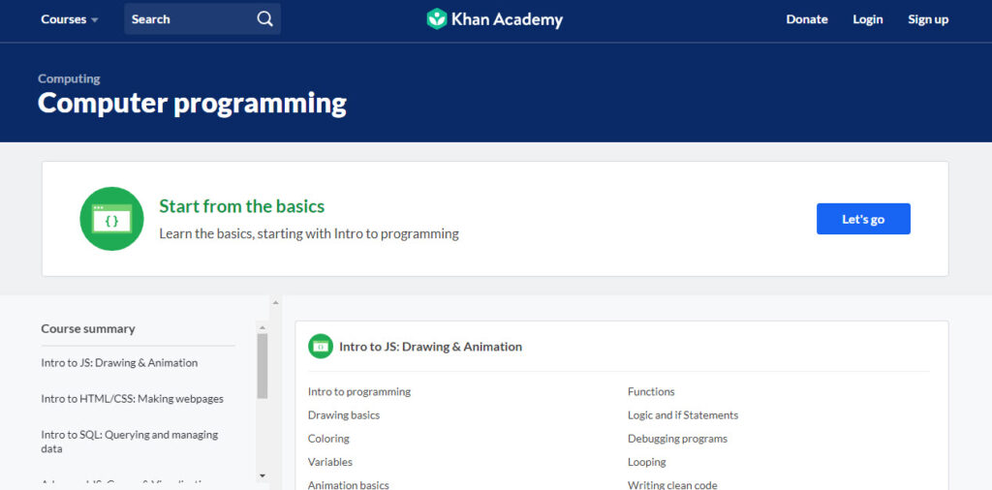This screenshot has height=490, width=992.
Task: Click the Let's go button
Action: (863, 219)
